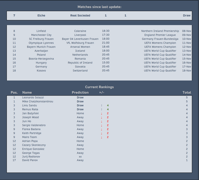Image resolution: width=199 pixels, height=180 pixels.
Task: Click the Total column header
Action: coord(187,93)
